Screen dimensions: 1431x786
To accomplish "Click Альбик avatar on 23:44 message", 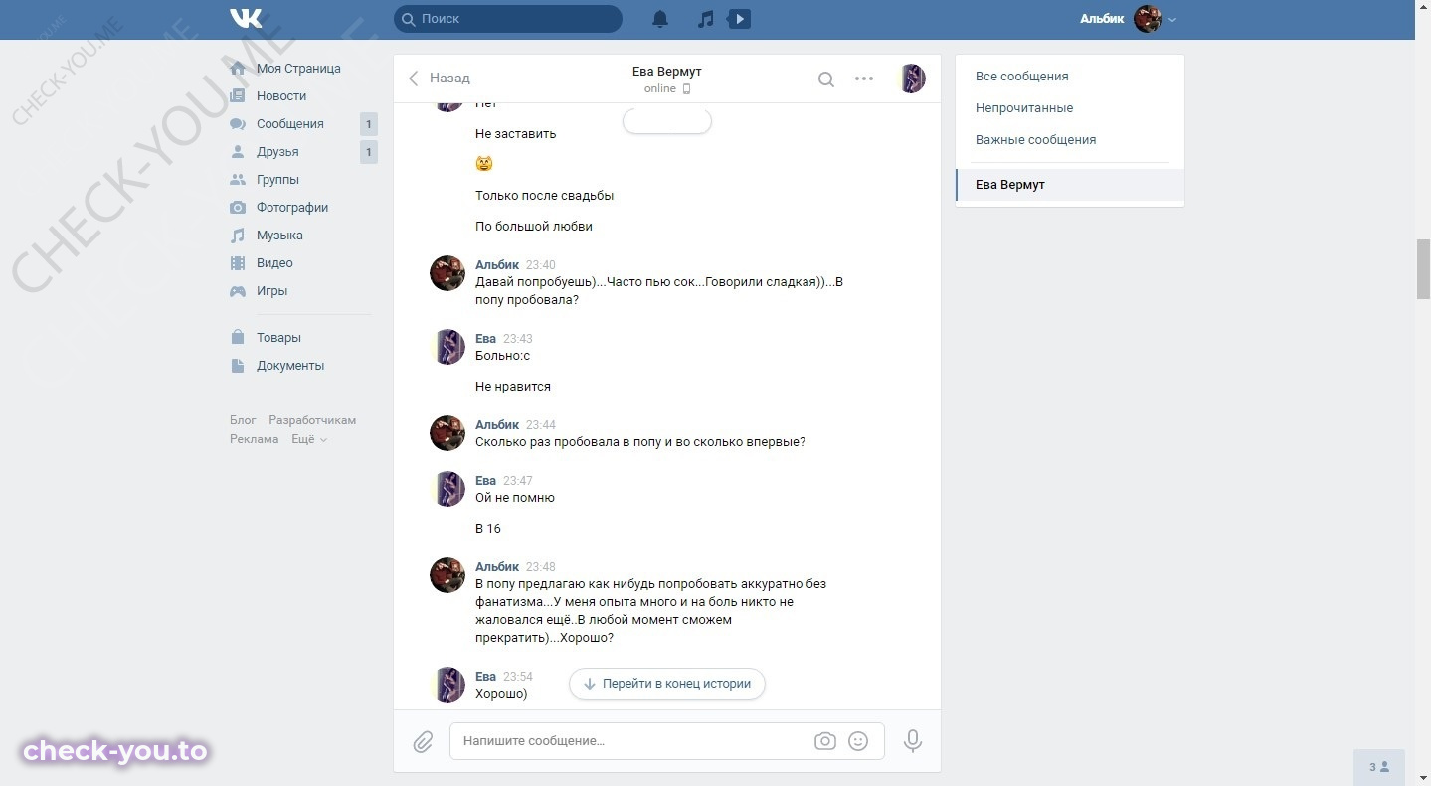I will click(447, 433).
